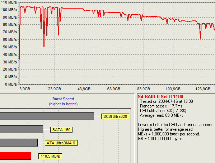
Task: Click the 3,9GB axis marker
Action: [25, 89]
